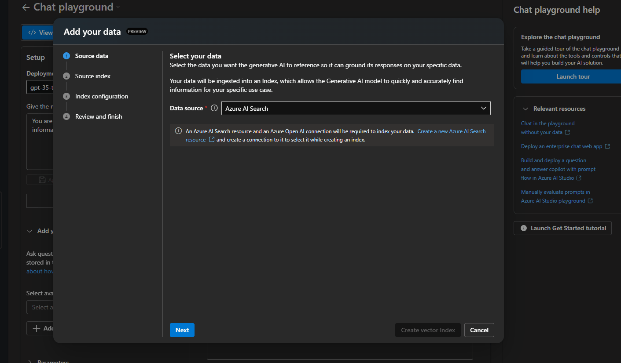
Task: Click the back arrow beside Chat playground
Action: point(26,7)
